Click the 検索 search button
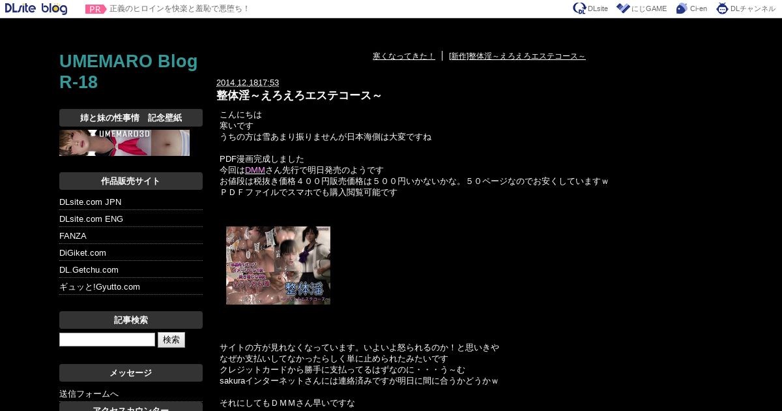782x411 pixels. tap(171, 340)
